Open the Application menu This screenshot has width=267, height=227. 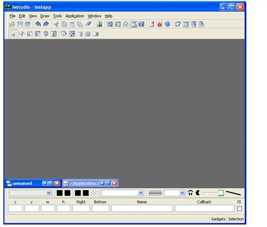(75, 16)
